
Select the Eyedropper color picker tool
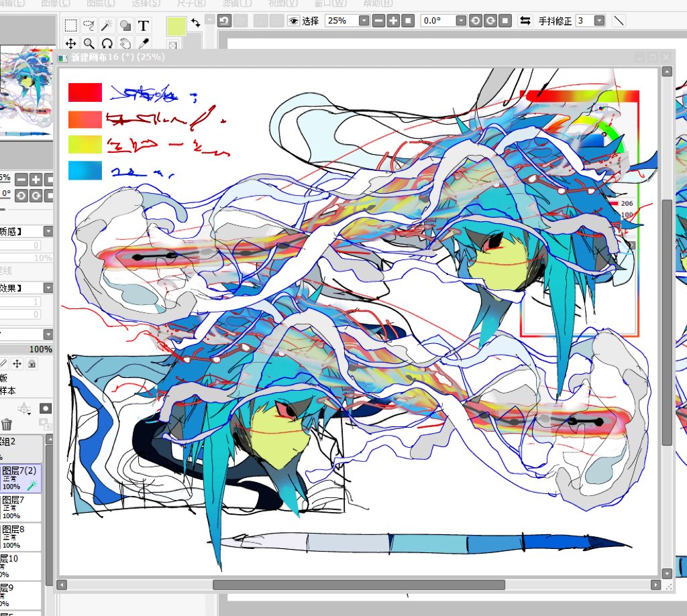[x=144, y=44]
